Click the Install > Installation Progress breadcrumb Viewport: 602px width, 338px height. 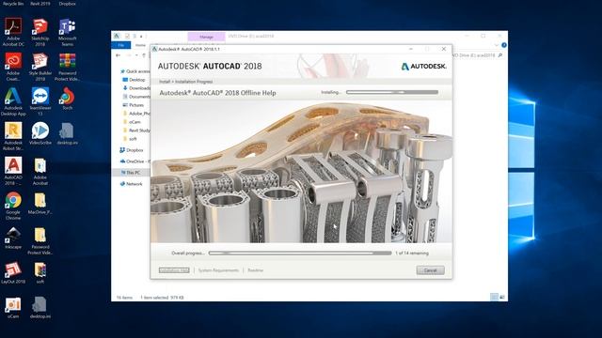[x=186, y=82]
